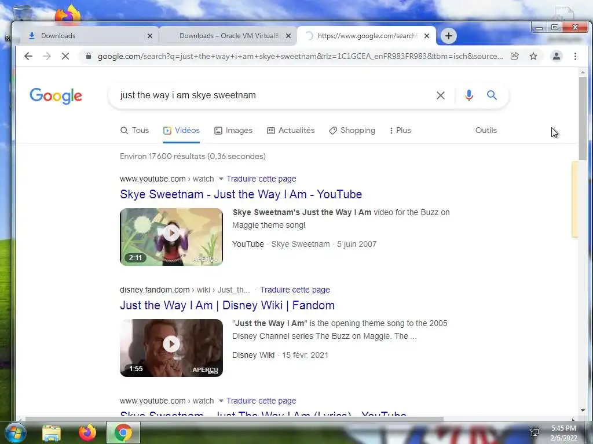Close the Oracle VM VirtualBox tab
593x444 pixels.
(288, 36)
